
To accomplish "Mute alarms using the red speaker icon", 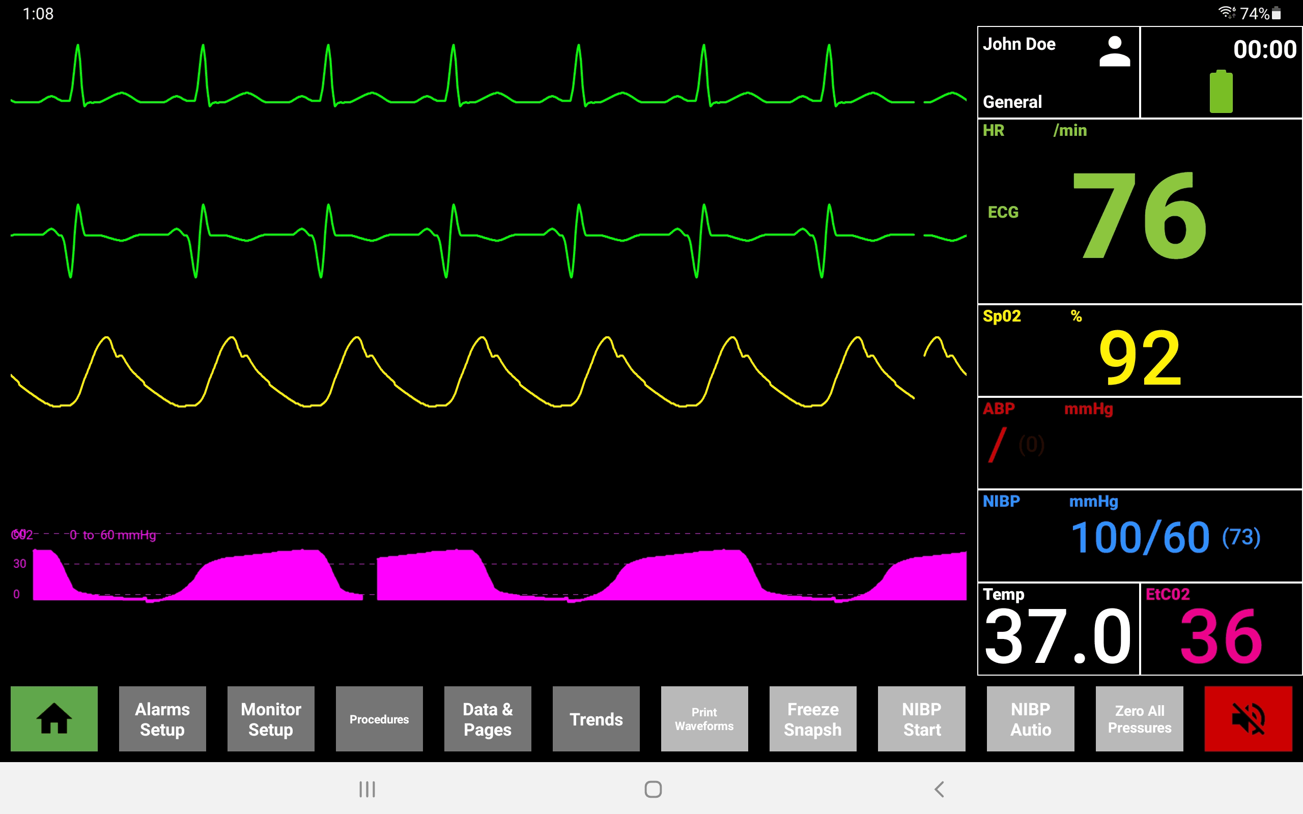I will click(1249, 719).
